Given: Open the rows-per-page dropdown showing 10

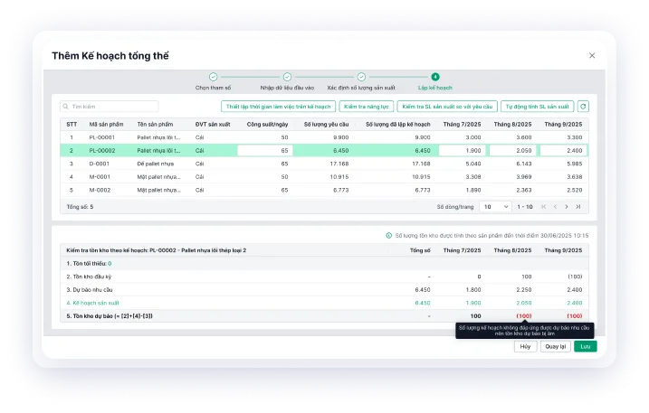Looking at the screenshot, I should coord(495,207).
